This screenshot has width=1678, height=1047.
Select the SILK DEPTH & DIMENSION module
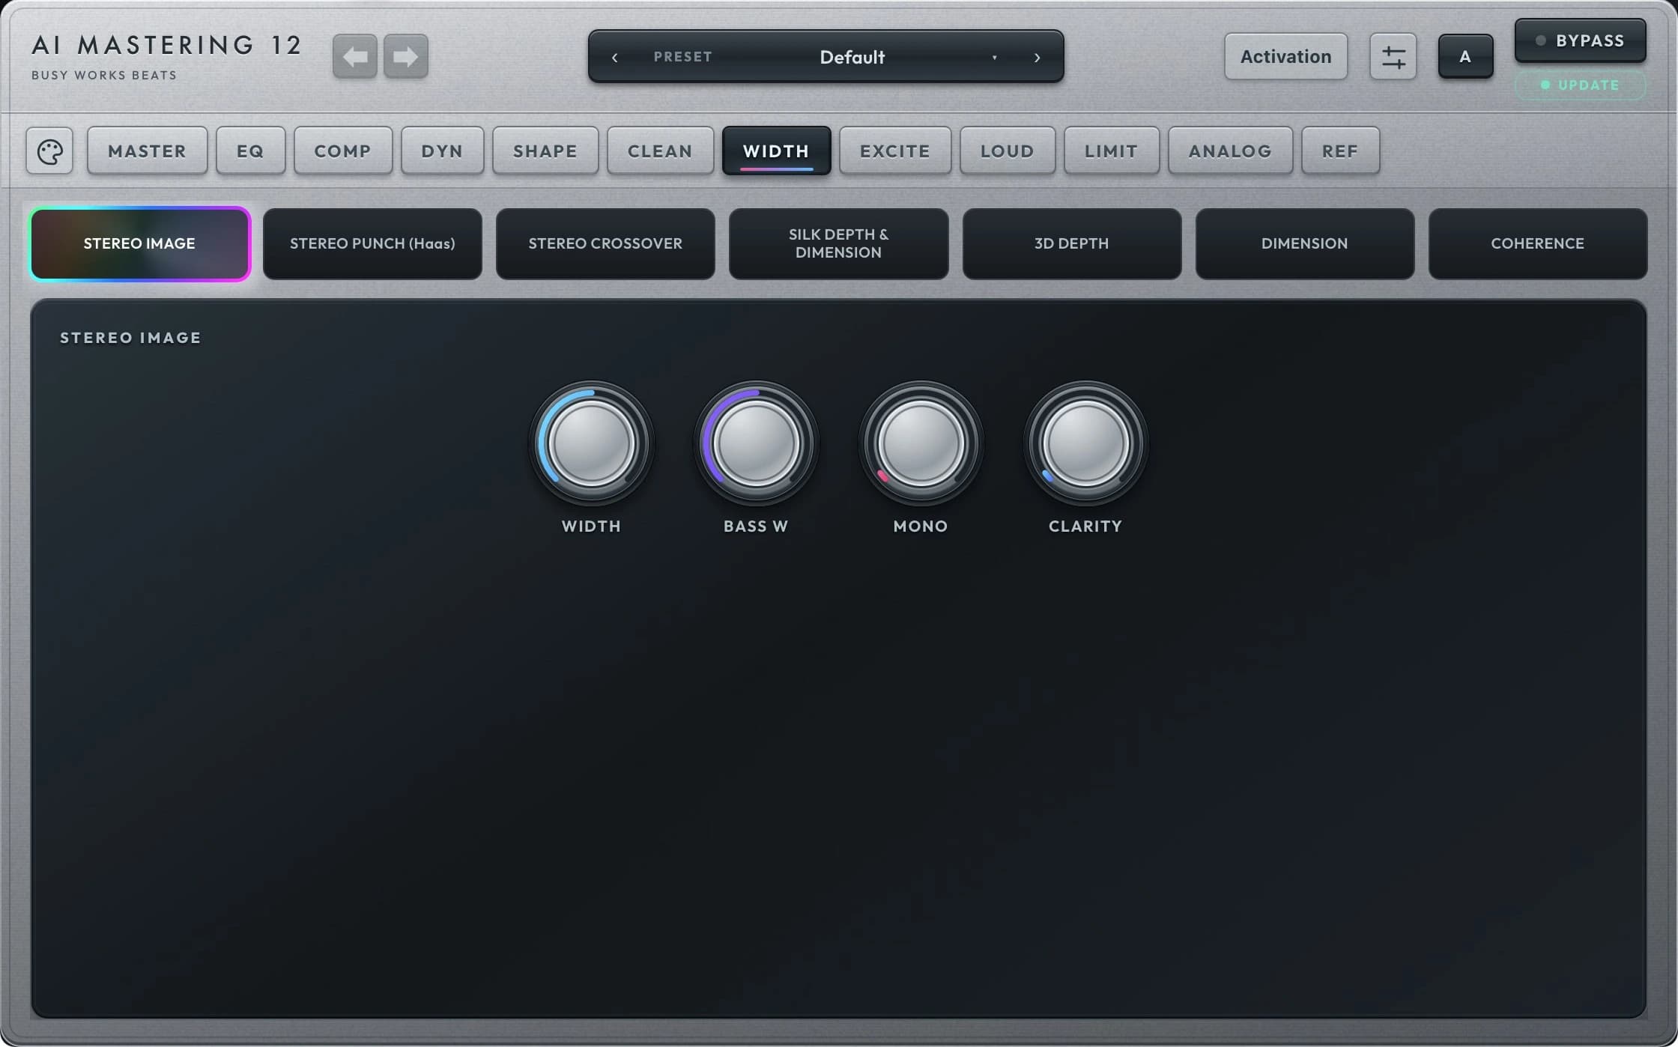[x=838, y=243]
